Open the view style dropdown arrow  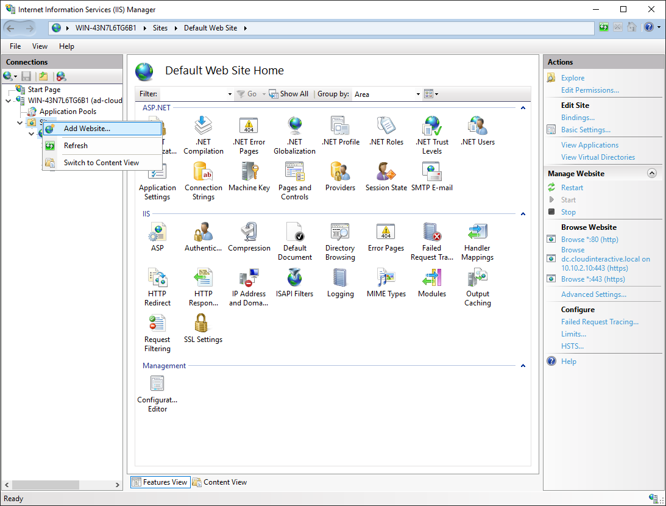437,94
